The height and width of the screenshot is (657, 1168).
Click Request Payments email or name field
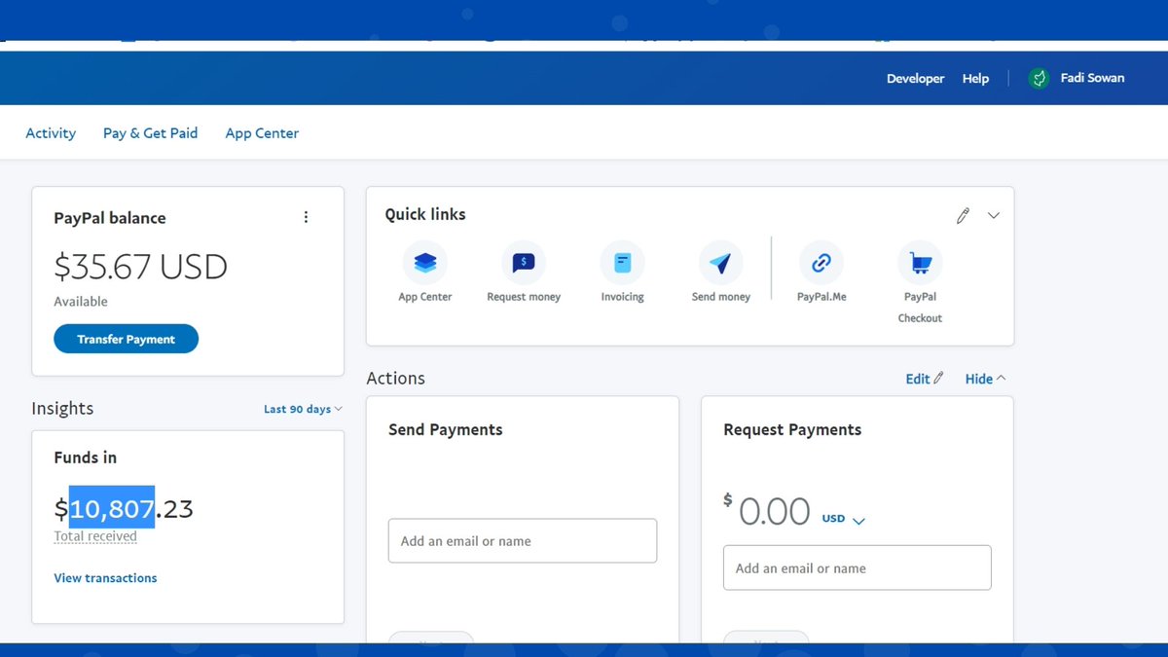pyautogui.click(x=858, y=567)
